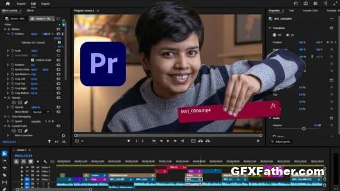340x191 pixels.
Task: Click the filter properties funnel icon
Action: [x=49, y=142]
